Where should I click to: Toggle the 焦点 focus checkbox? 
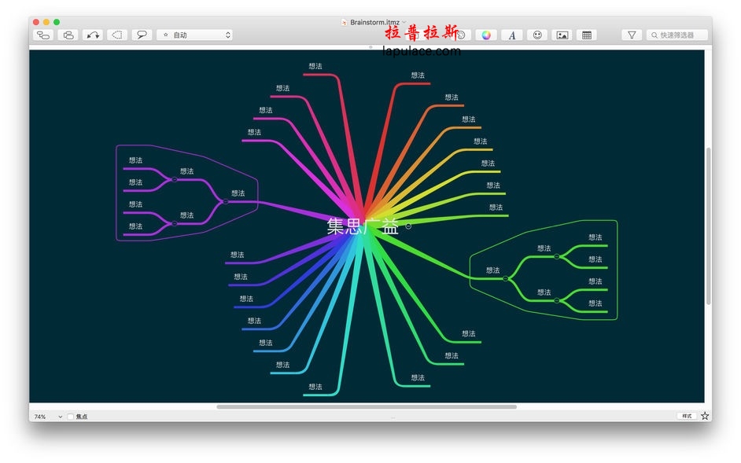point(71,416)
